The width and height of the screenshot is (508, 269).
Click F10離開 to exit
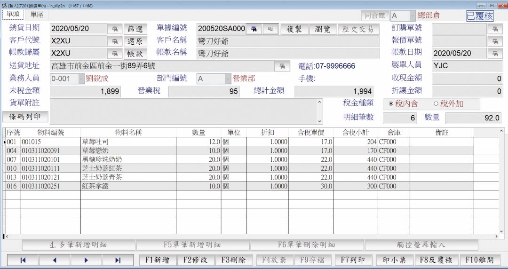479,260
